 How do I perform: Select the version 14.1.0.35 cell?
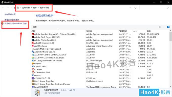[151, 49]
